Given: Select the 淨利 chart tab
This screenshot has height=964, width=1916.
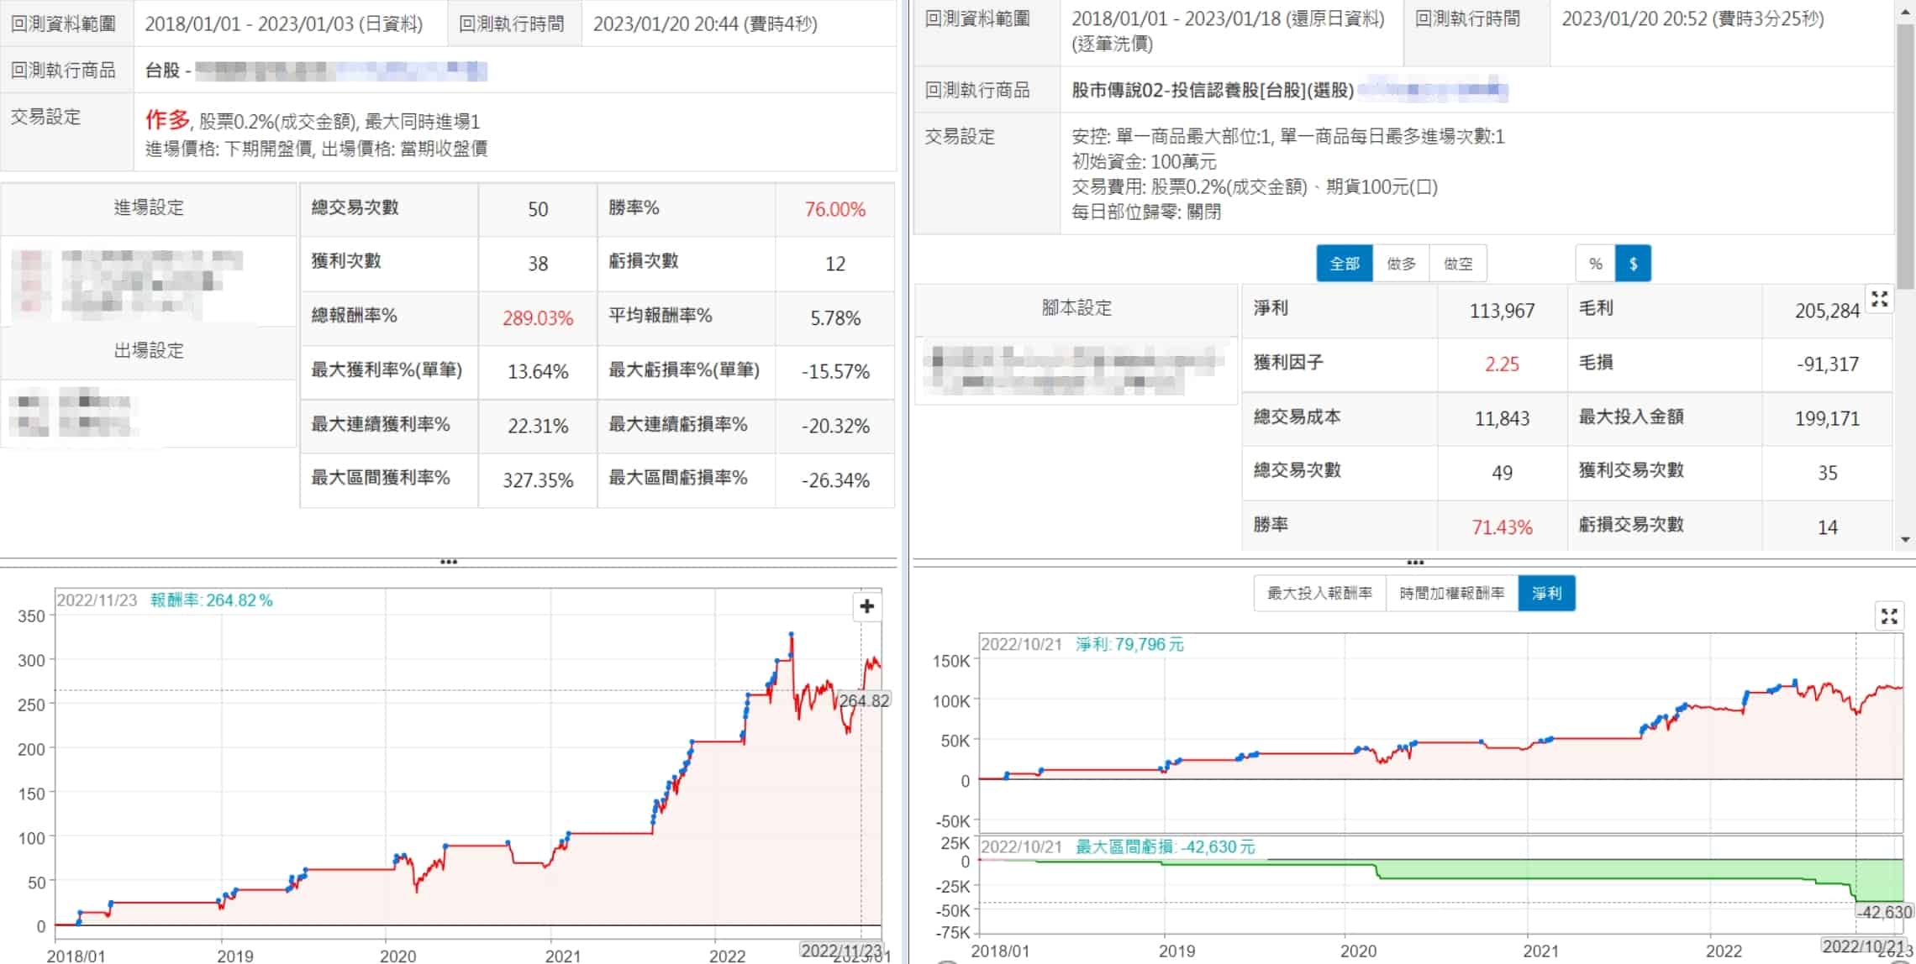Looking at the screenshot, I should coord(1546,594).
